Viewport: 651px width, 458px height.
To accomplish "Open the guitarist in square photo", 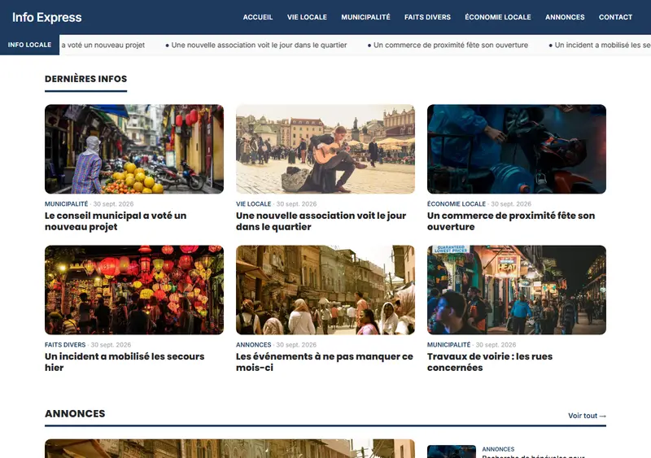I will pos(325,149).
